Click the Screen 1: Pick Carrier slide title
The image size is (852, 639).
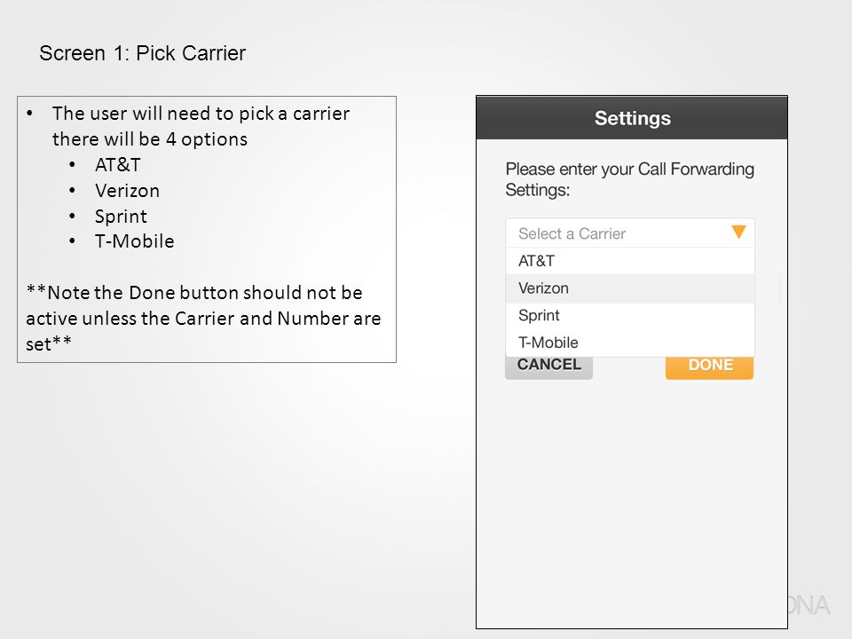142,53
